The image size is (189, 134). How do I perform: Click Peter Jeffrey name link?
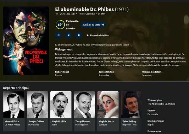[x=129, y=121]
